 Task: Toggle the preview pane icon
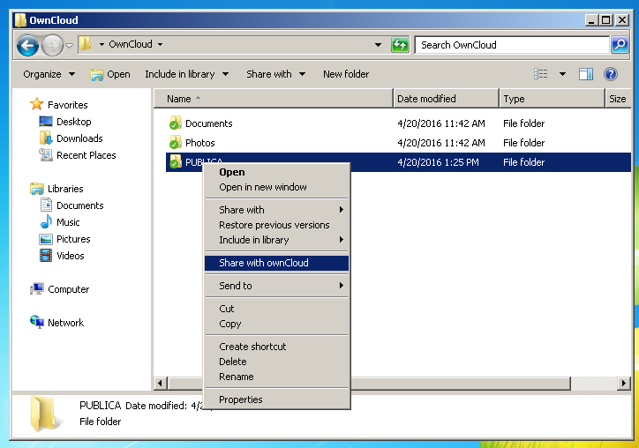tap(586, 74)
